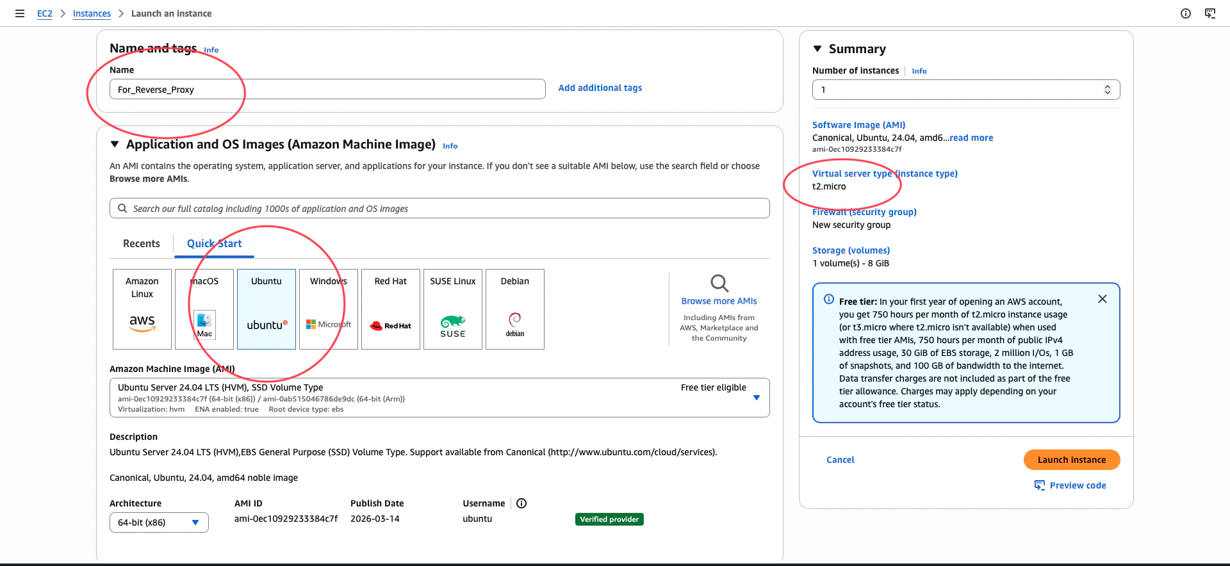Click the New security group value
This screenshot has height=566, width=1230.
[x=851, y=225]
